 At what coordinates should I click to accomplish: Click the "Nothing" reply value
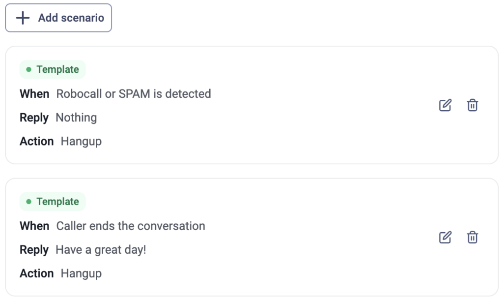coord(76,118)
